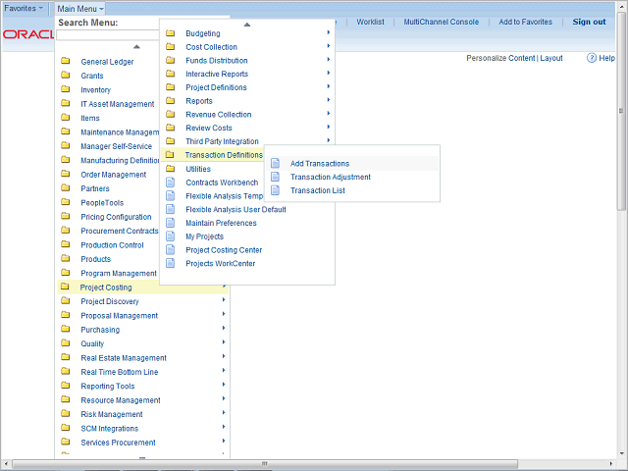Open the Manager Self-Service menu item
Image resolution: width=628 pixels, height=471 pixels.
116,146
